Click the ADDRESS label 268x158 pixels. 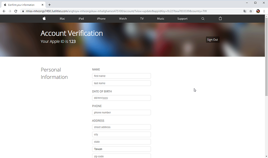pos(98,120)
